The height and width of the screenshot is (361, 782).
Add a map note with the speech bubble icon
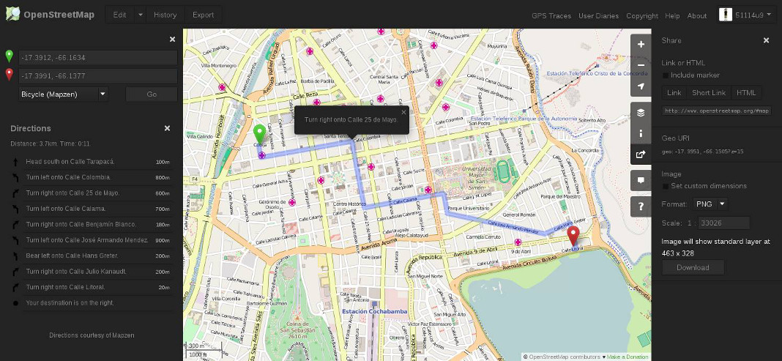click(641, 180)
